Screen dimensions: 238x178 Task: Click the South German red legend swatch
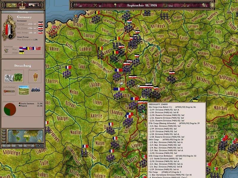pos(19,103)
